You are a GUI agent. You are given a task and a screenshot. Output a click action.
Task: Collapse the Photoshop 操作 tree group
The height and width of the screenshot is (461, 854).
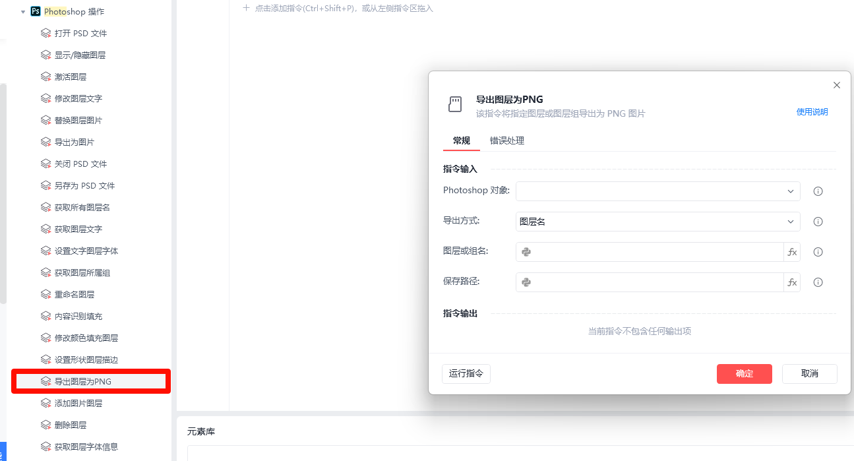(x=23, y=12)
